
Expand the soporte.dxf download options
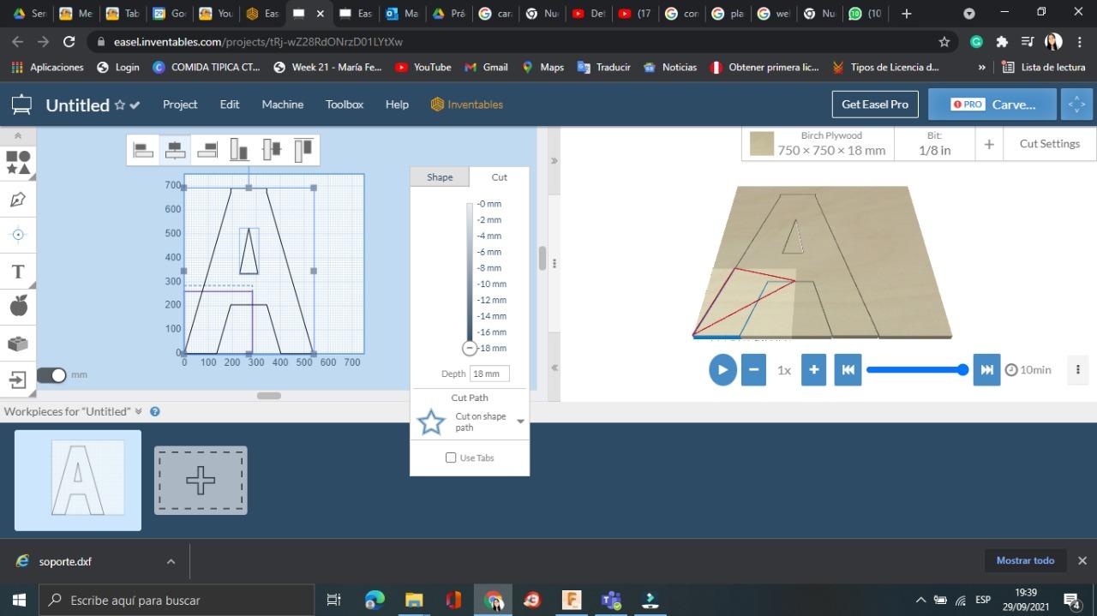171,562
